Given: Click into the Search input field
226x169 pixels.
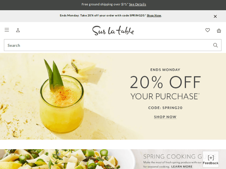Looking at the screenshot, I should pos(113,45).
